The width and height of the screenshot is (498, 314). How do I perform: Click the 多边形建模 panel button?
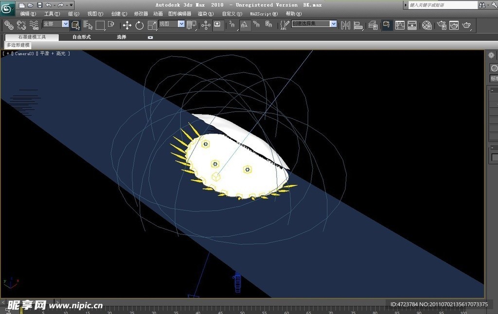(x=18, y=45)
